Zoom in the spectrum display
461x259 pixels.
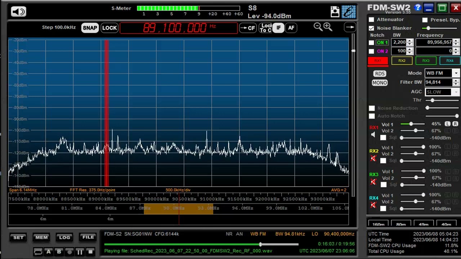point(328,26)
